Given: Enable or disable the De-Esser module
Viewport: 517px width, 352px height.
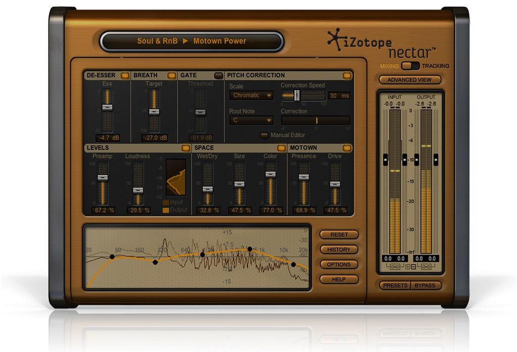Looking at the screenshot, I should coord(125,76).
